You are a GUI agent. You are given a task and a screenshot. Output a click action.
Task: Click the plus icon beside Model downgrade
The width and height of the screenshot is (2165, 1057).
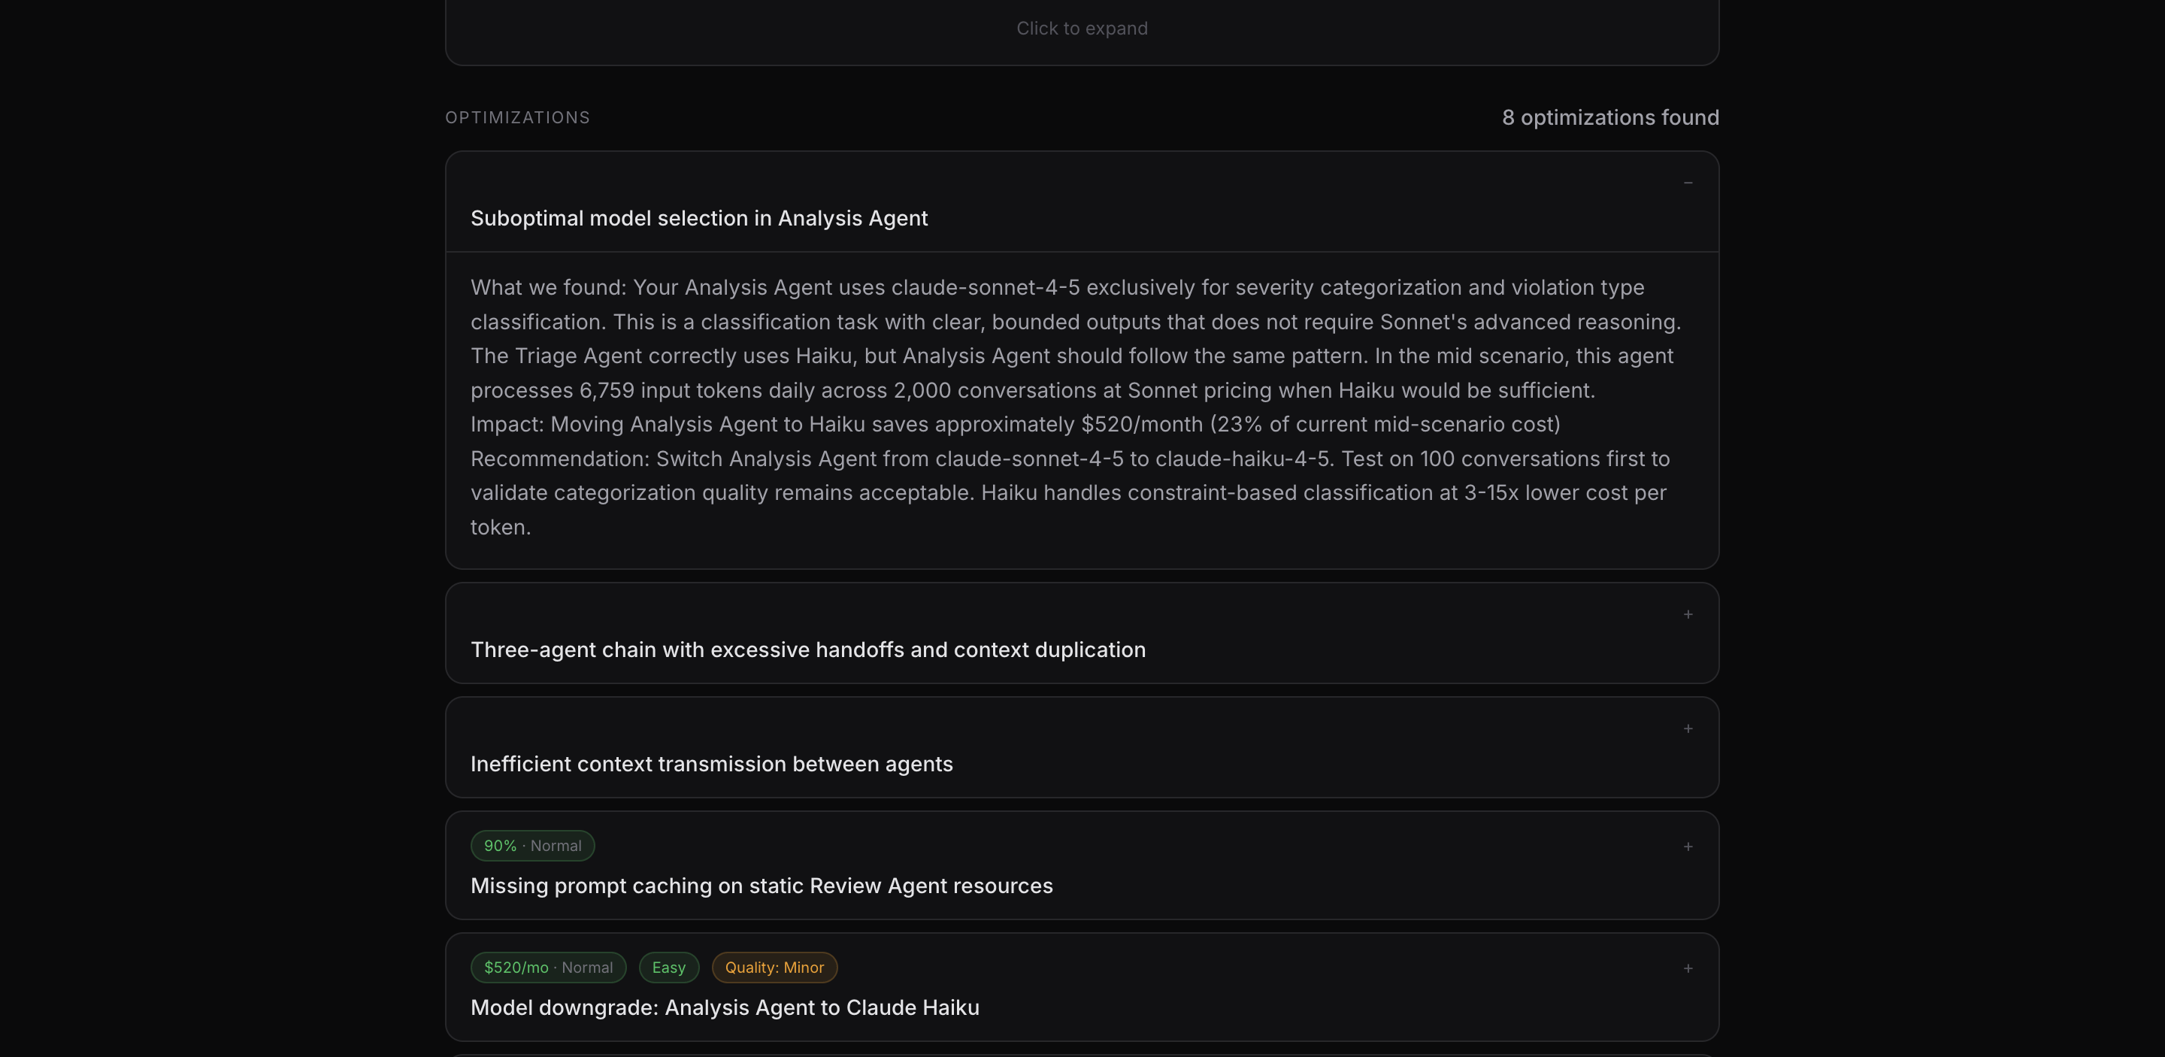point(1688,968)
